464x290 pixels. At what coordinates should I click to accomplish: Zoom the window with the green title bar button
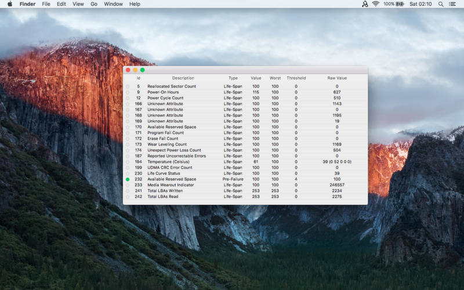click(142, 70)
